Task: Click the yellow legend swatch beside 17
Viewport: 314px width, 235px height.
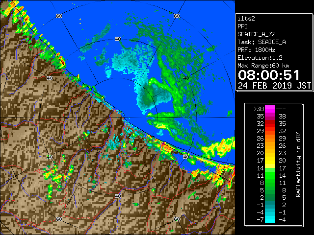Action: point(270,161)
